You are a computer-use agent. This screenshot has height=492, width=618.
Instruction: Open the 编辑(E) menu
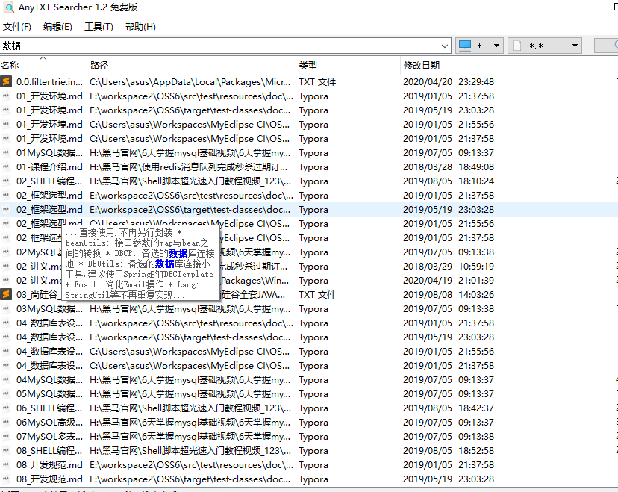[57, 26]
